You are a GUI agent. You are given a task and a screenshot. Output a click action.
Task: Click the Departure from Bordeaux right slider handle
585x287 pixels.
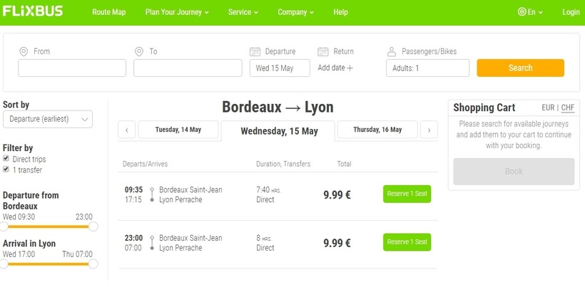[93, 226]
